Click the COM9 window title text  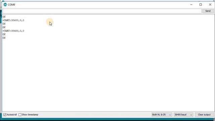pyautogui.click(x=11, y=5)
